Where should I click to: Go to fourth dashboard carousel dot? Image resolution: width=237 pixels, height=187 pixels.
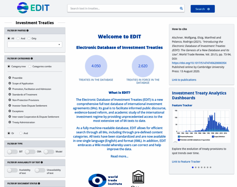pyautogui.click(x=201, y=167)
